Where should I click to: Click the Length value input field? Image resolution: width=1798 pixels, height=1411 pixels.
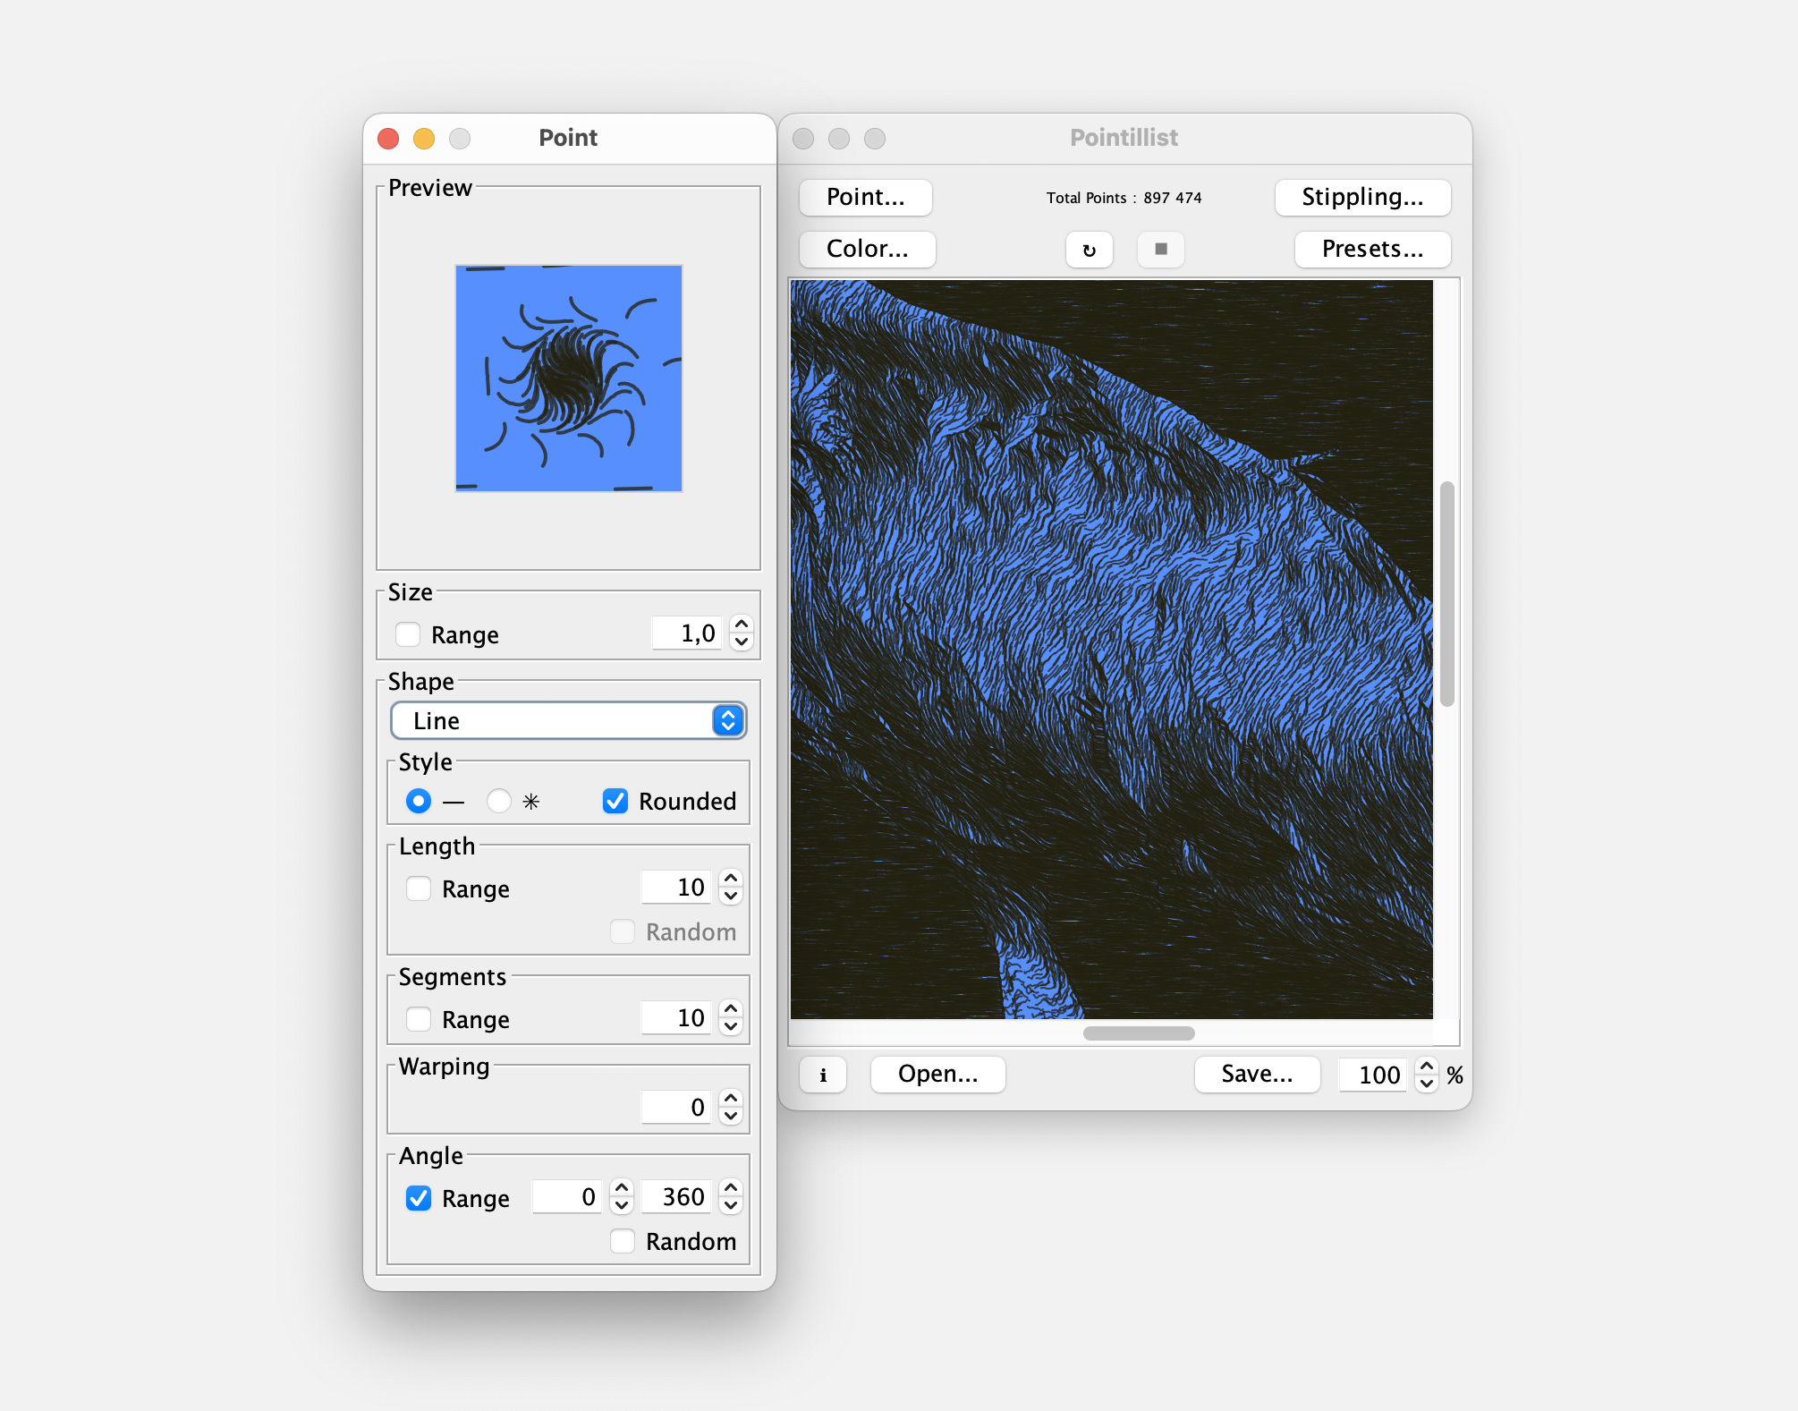click(x=677, y=888)
